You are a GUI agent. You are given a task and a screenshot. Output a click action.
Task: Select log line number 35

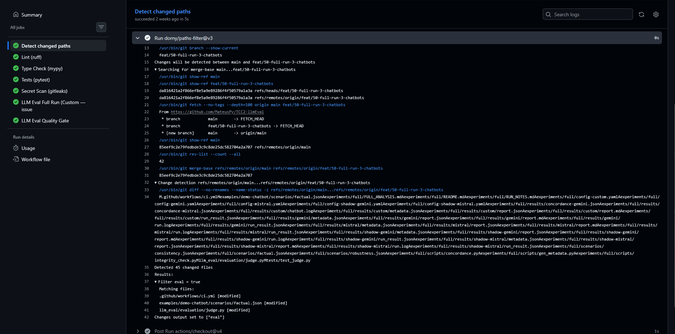coord(146,267)
